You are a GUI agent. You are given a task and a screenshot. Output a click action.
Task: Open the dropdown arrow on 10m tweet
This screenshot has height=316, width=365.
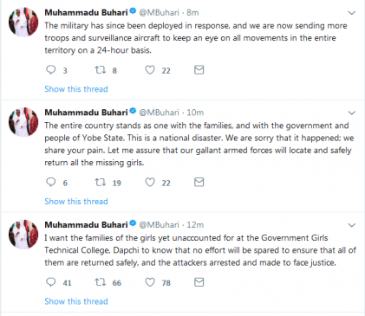pos(351,113)
